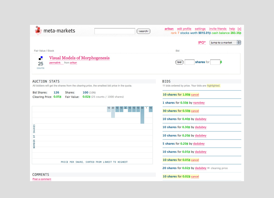
Task: Click the bid shares quantity field
Action: 189,62
